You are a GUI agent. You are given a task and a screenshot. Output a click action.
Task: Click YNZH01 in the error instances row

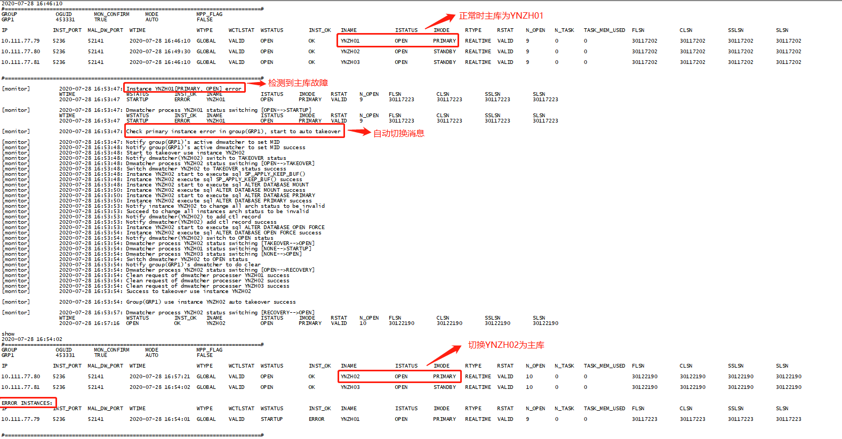pos(350,419)
